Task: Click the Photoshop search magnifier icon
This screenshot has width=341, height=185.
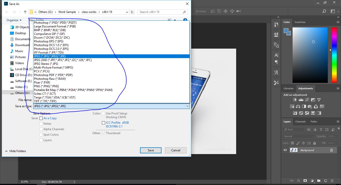Action: [324, 11]
